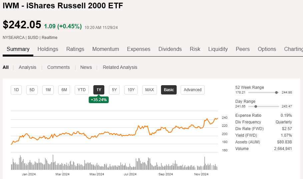This screenshot has width=303, height=179.
Task: Click the 52 Week Range slider marker
Action: pyautogui.click(x=276, y=92)
